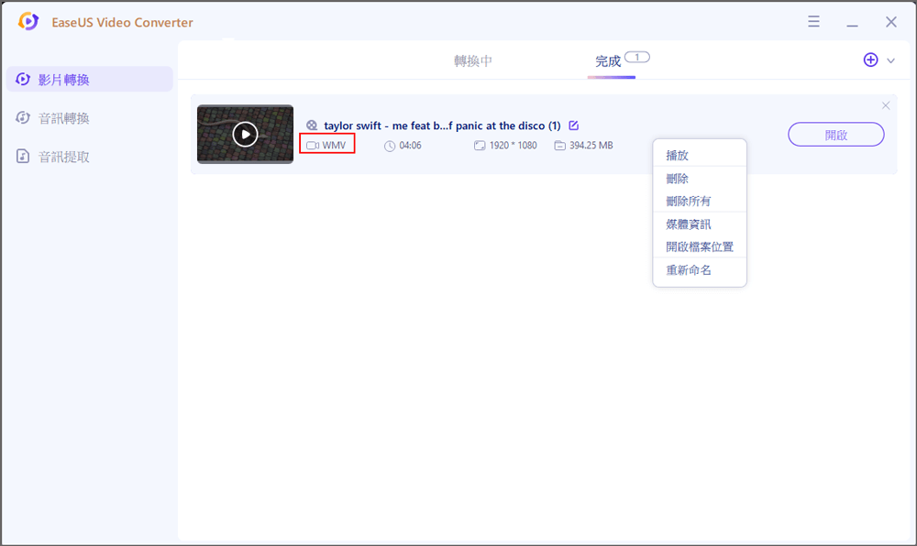The image size is (917, 546).
Task: Click the EaseUS Video Converter logo icon
Action: pyautogui.click(x=28, y=22)
